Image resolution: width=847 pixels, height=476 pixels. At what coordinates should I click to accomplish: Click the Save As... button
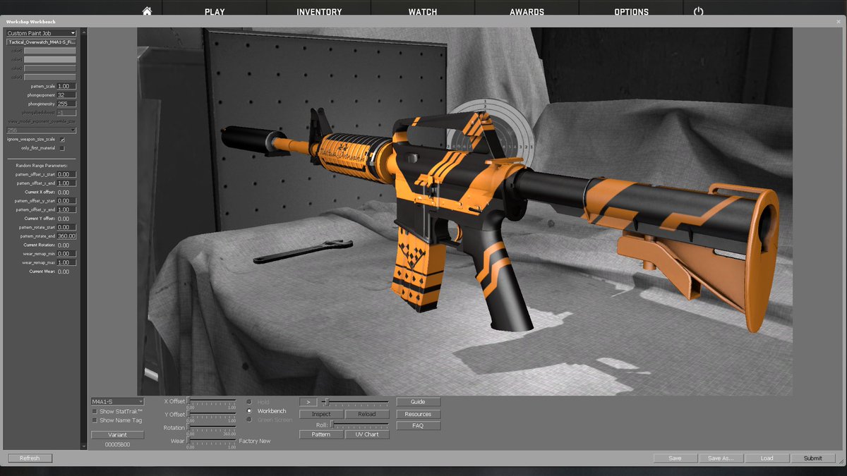pyautogui.click(x=721, y=458)
